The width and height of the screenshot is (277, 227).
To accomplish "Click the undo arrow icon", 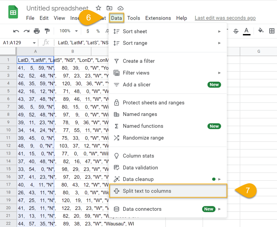I will [x=16, y=31].
